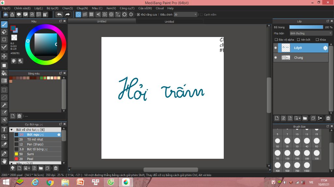The width and height of the screenshot is (334, 187).
Task: Select the Eyedropper tool
Action: [4, 154]
